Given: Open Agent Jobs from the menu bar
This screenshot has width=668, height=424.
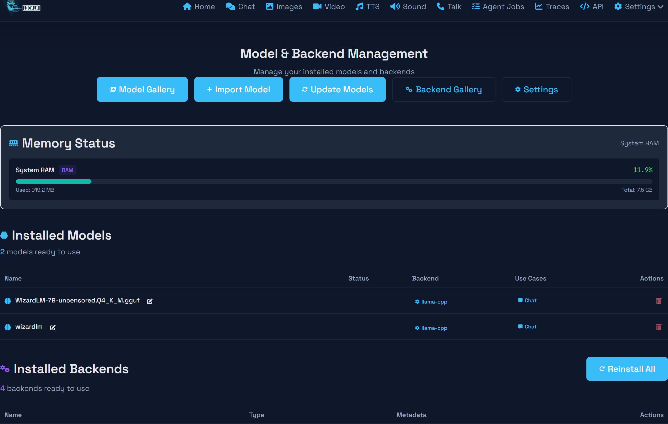Looking at the screenshot, I should pos(498,6).
